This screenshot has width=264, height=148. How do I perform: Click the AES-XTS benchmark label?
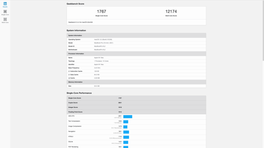pyautogui.click(x=71, y=116)
